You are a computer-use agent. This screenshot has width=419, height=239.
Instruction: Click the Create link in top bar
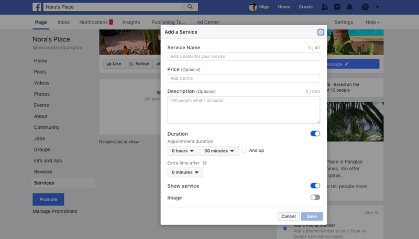[306, 7]
